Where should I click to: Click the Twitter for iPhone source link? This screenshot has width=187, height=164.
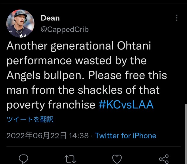(126, 136)
